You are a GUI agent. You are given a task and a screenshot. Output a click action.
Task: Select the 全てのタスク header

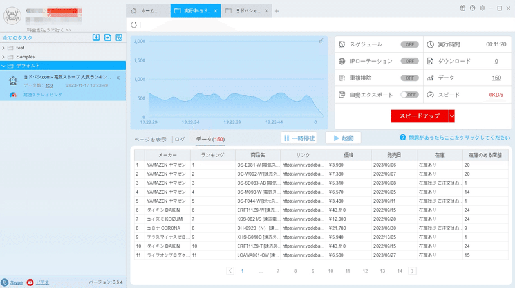tap(17, 38)
